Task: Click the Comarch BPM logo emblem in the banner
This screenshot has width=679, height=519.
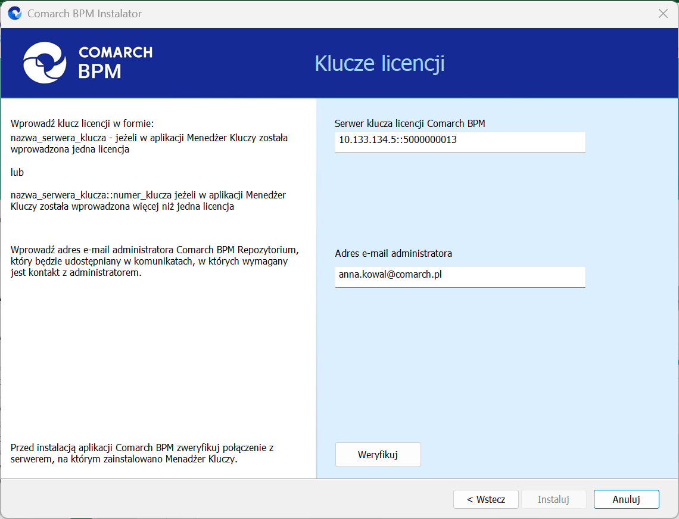Action: coord(43,63)
